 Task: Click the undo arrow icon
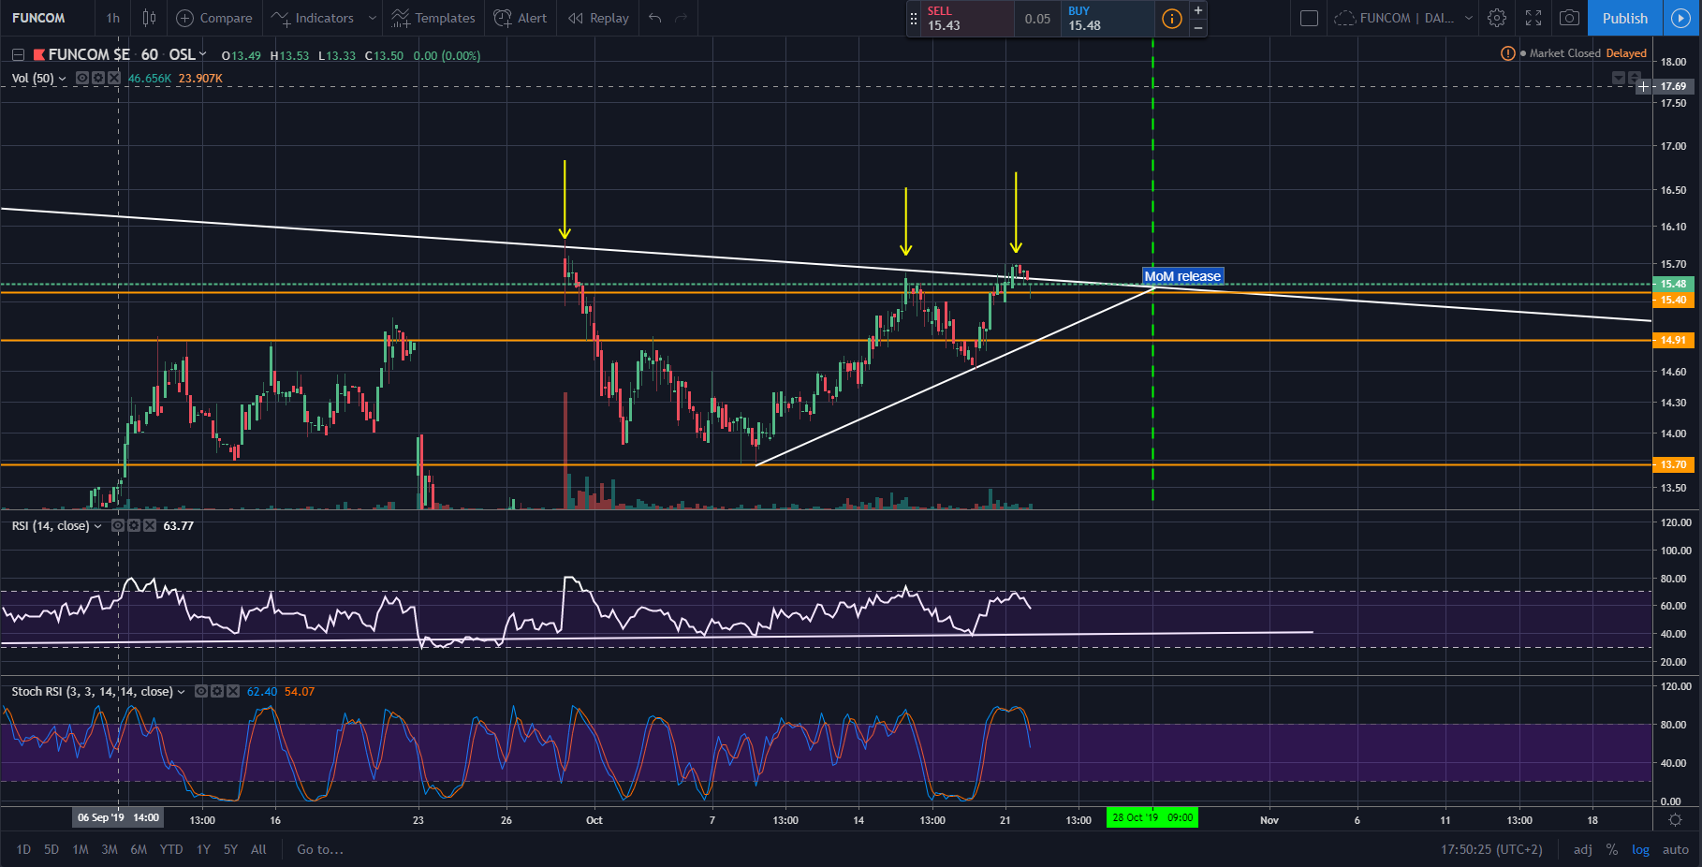click(x=654, y=18)
